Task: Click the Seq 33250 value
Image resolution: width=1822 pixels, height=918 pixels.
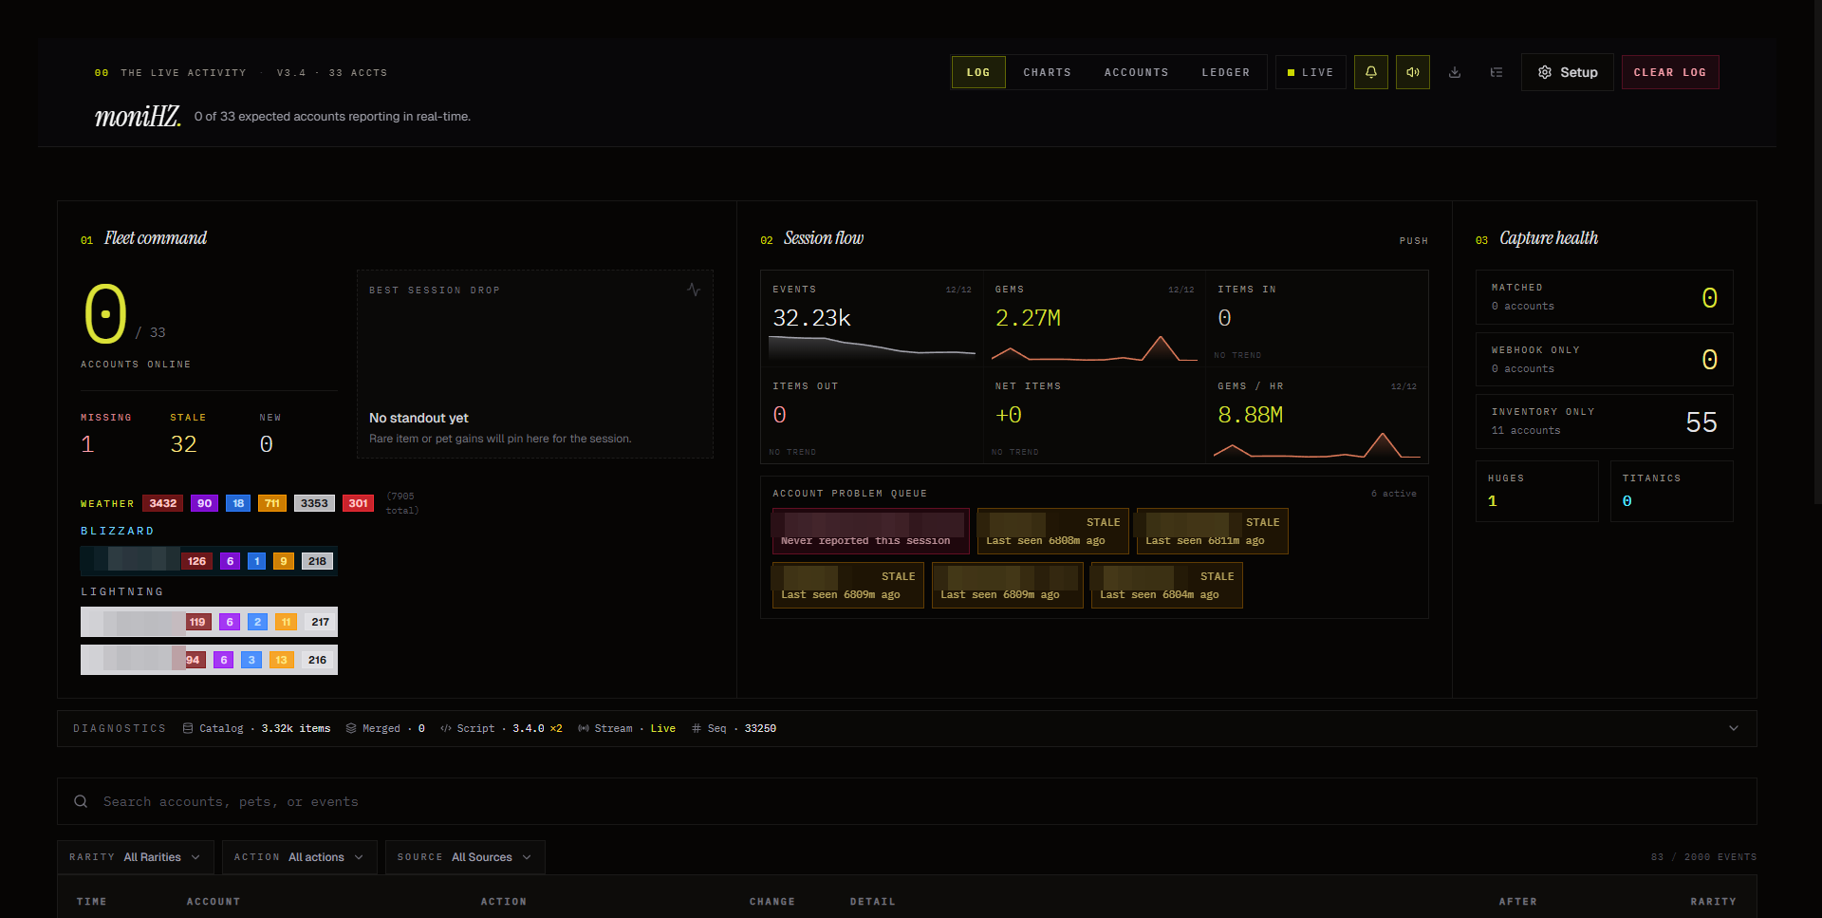Action: [x=760, y=728]
